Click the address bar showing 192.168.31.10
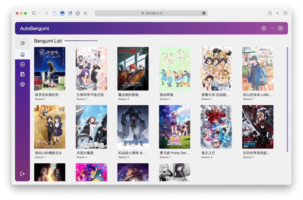 click(151, 13)
